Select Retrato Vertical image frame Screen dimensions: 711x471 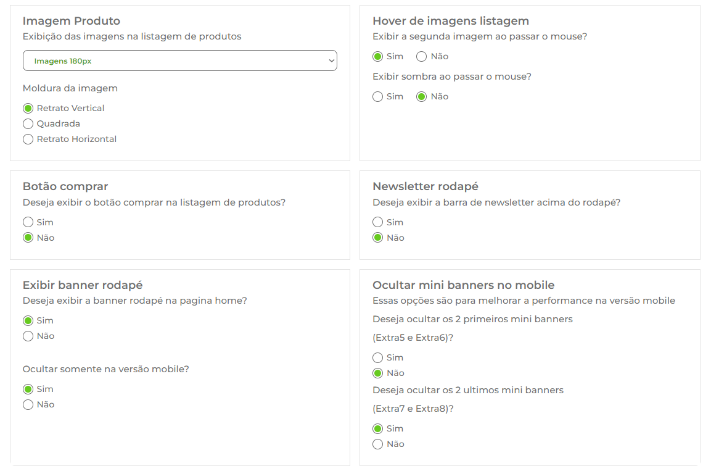point(28,108)
